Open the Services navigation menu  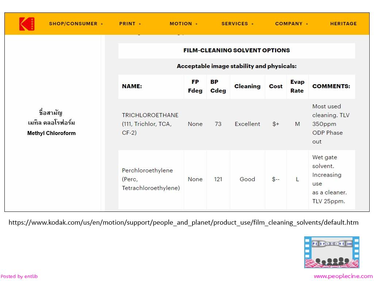coord(235,24)
